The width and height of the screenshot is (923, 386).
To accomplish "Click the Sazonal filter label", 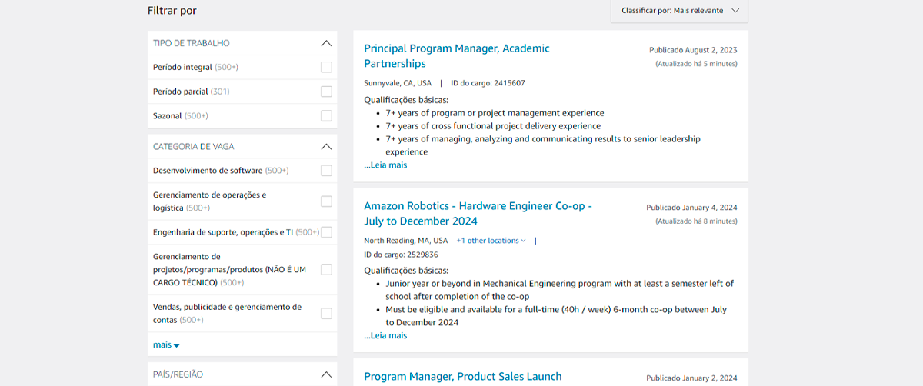I will click(168, 116).
